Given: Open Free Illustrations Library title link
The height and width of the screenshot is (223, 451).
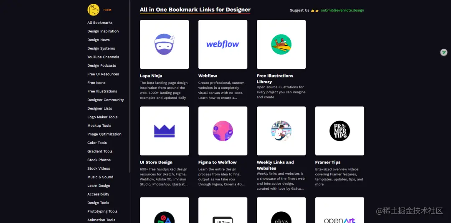Looking at the screenshot, I should click(x=275, y=79).
